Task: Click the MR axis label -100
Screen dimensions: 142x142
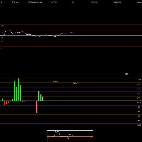Action: coord(139,125)
